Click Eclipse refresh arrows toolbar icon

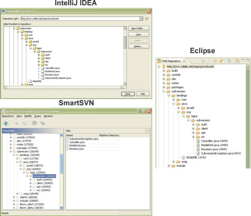coord(221,61)
